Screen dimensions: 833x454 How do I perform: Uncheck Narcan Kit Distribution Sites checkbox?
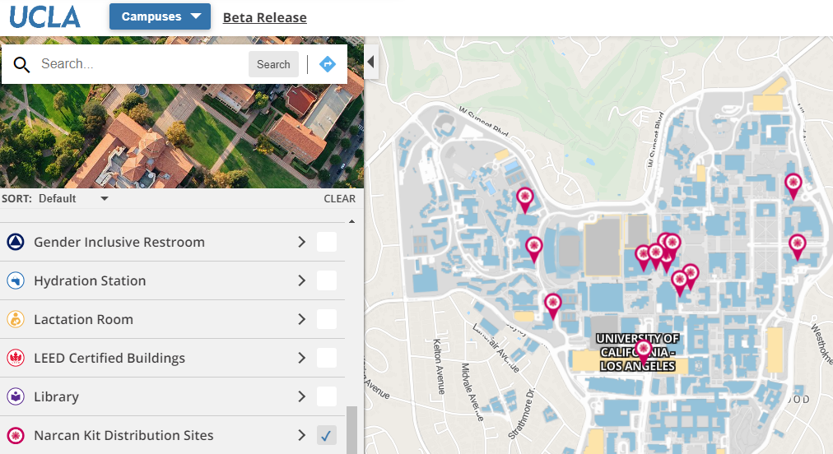click(x=327, y=435)
